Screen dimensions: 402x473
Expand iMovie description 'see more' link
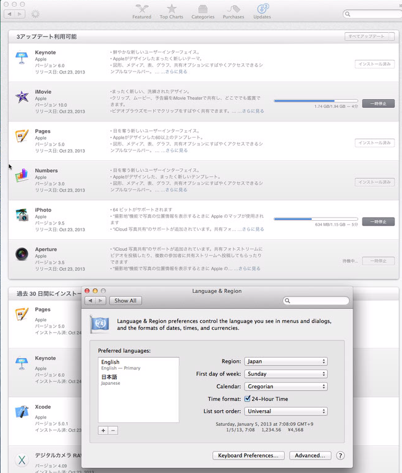click(253, 111)
